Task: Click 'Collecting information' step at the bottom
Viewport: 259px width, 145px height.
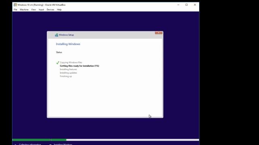Action: (x=30, y=144)
